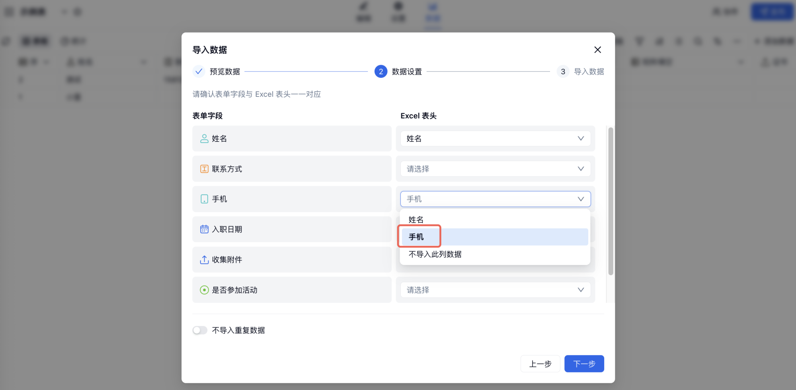Click the 手机 form field row
Image resolution: width=796 pixels, height=390 pixels.
[292, 199]
